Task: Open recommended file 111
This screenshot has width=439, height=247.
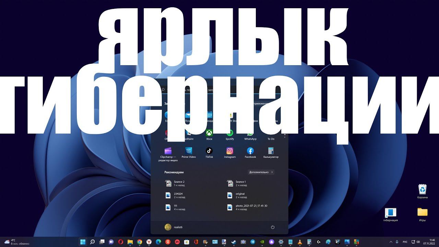Action: coord(175,208)
